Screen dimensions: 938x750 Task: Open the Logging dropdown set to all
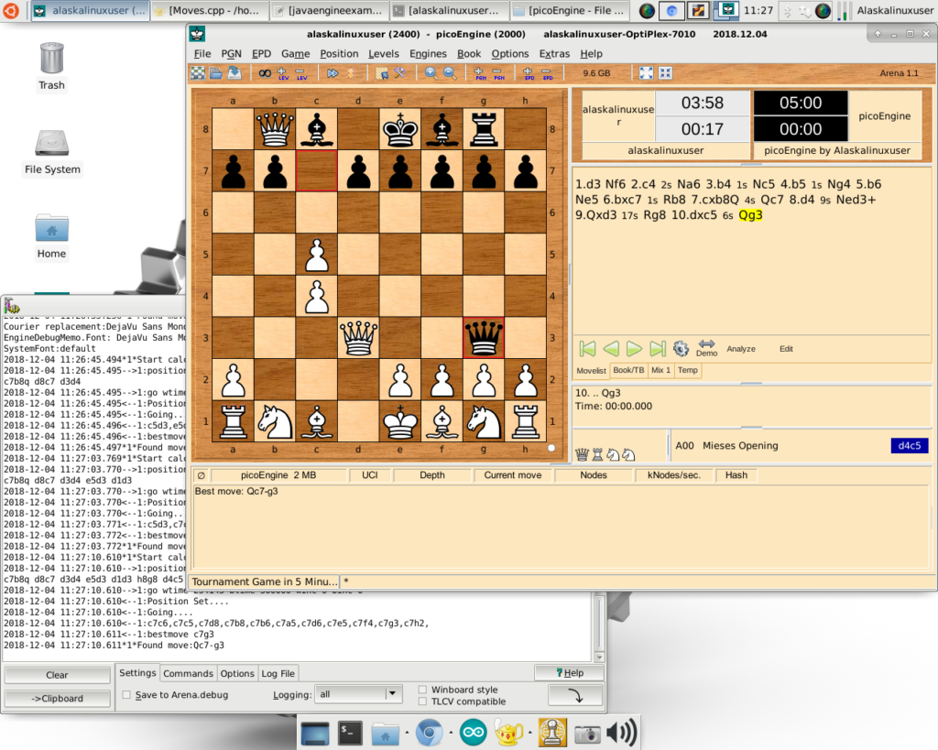click(x=393, y=694)
